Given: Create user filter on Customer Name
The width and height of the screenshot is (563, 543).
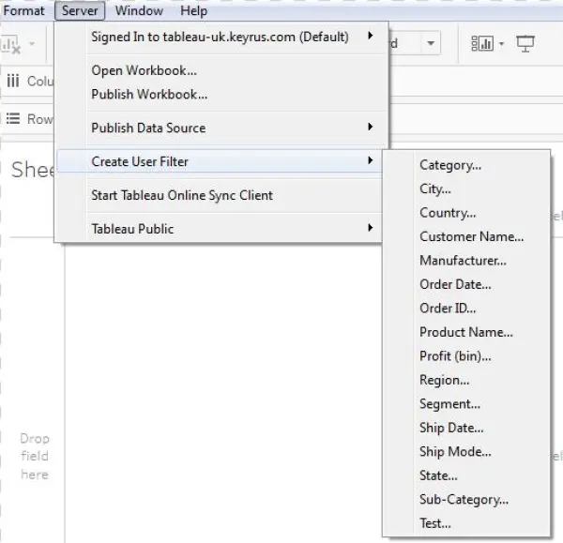Looking at the screenshot, I should pyautogui.click(x=466, y=236).
